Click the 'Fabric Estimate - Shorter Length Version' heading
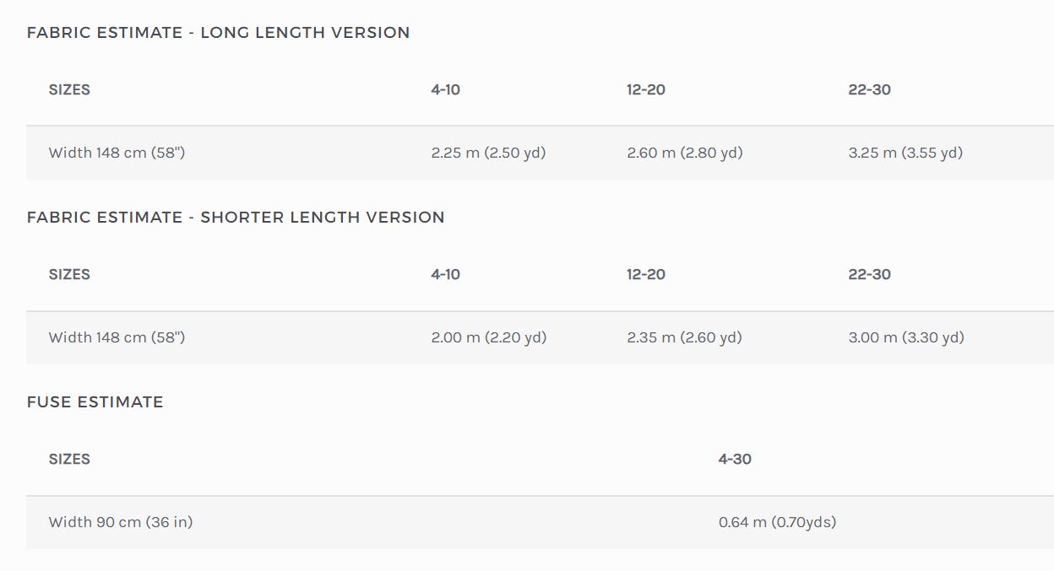The image size is (1054, 571). (236, 218)
